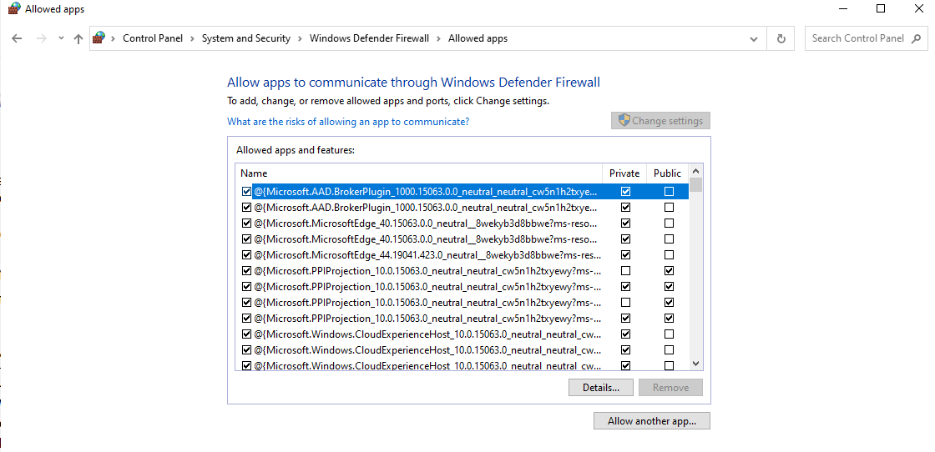Open Details for selected app

point(601,388)
